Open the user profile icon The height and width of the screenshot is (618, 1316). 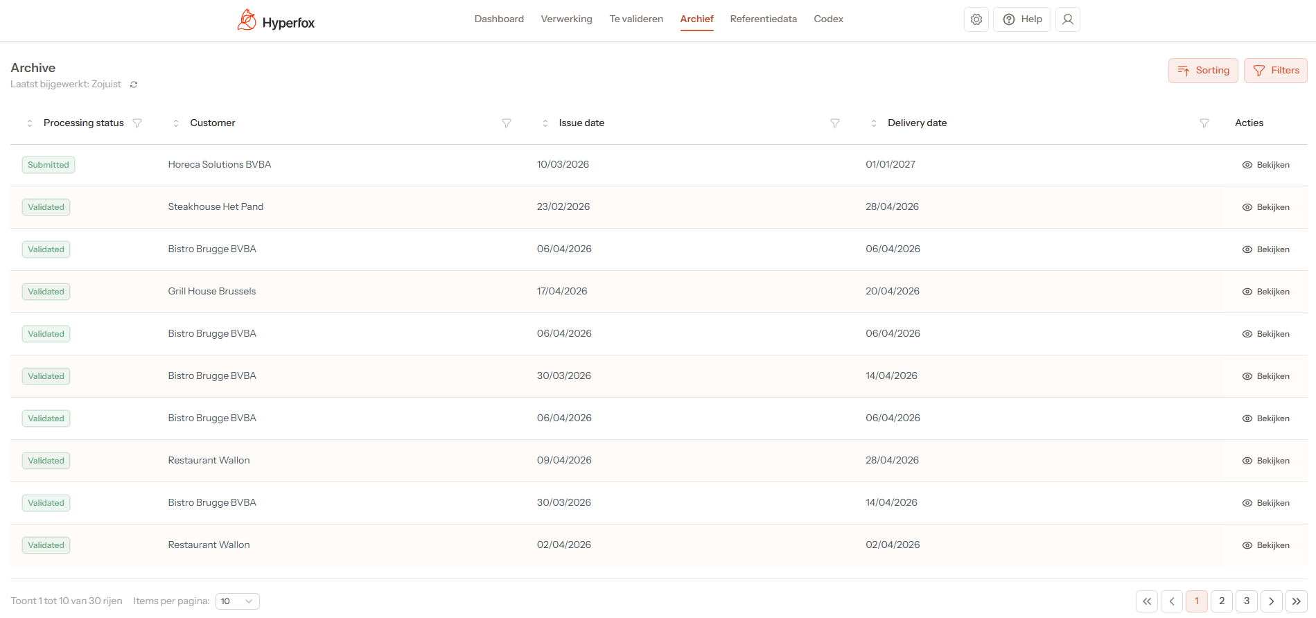pyautogui.click(x=1067, y=19)
